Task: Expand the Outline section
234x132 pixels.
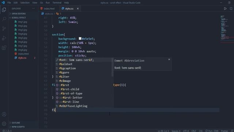Action: pos(23,123)
